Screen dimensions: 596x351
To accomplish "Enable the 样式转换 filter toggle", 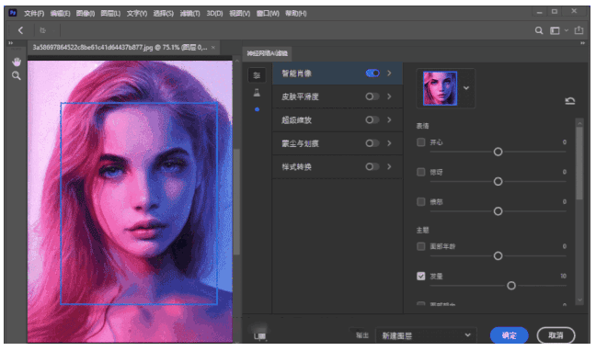I will [372, 166].
